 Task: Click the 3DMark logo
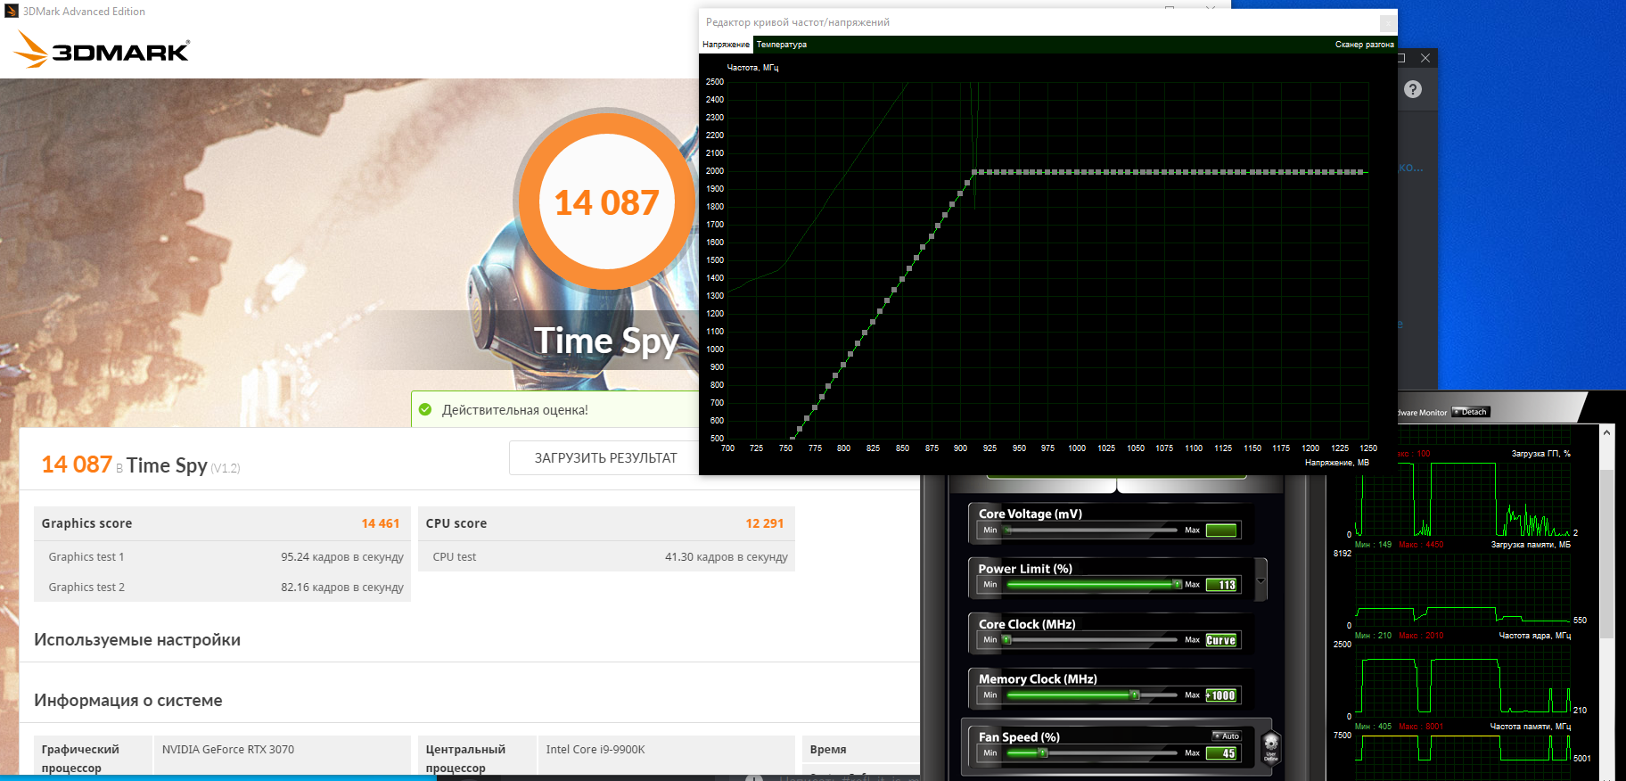[x=102, y=50]
